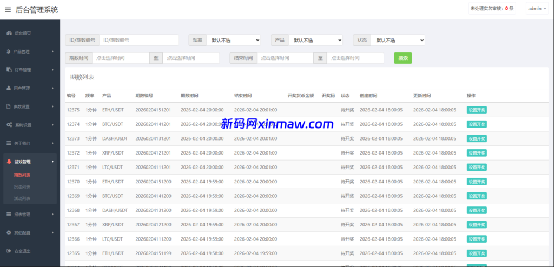Click the logout icon beside 安全退出
Viewport: 554px width, 267px height.
click(9, 251)
